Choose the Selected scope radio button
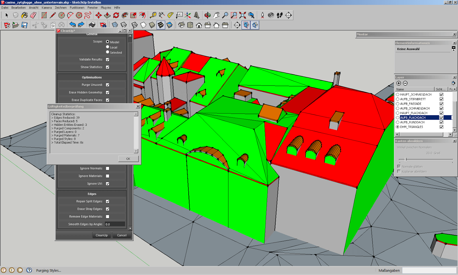Viewport: 458px width, 275px height. click(x=108, y=52)
